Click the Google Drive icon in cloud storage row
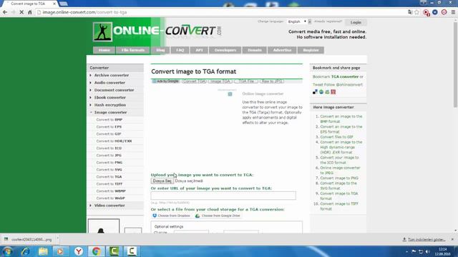Image resolution: width=458 pixels, height=257 pixels. [x=198, y=216]
